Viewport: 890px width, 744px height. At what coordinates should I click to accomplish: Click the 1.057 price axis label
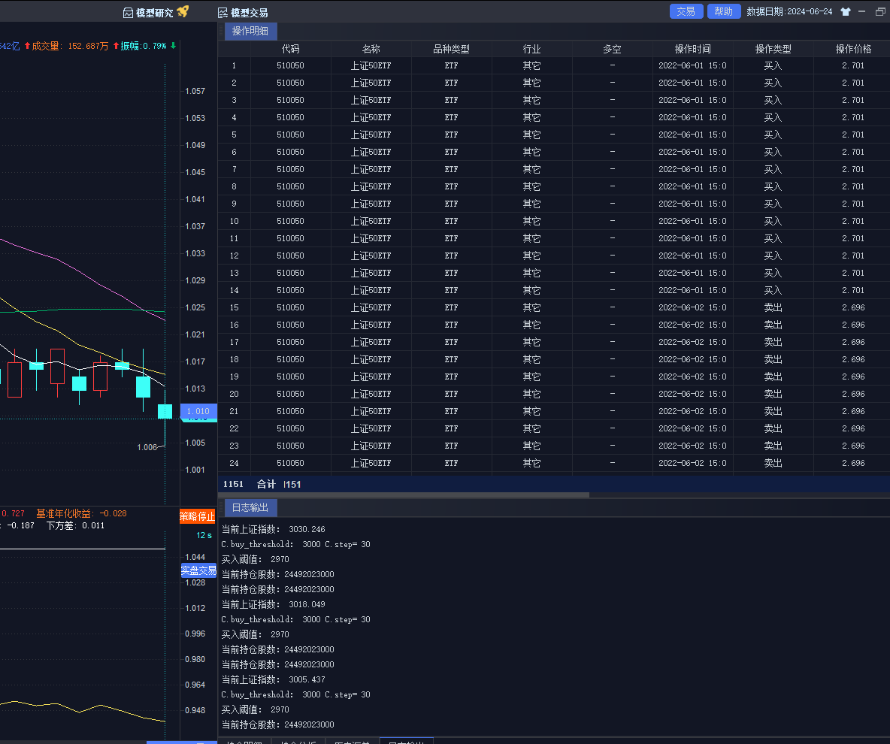(195, 91)
